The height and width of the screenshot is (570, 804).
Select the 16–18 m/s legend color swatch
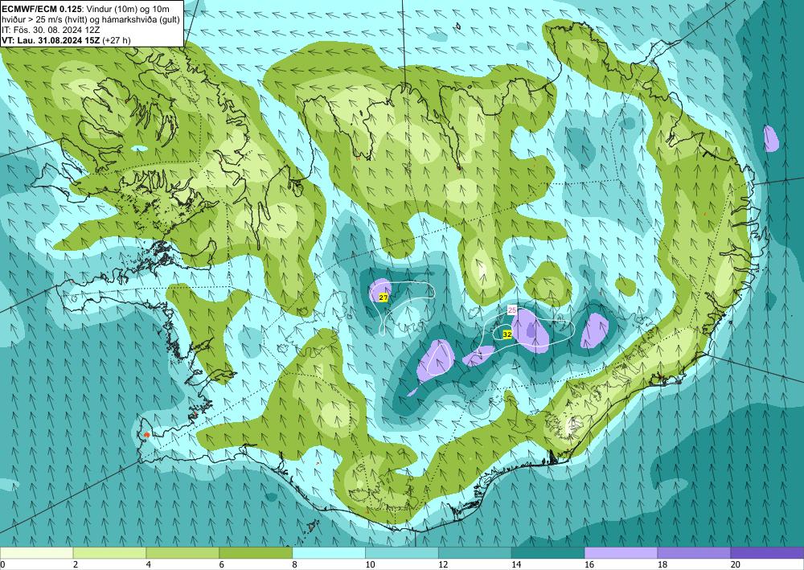pyautogui.click(x=621, y=553)
